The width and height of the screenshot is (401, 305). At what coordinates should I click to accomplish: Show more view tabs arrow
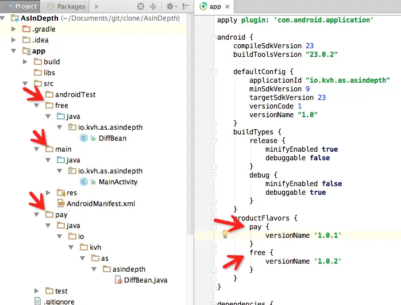point(97,6)
